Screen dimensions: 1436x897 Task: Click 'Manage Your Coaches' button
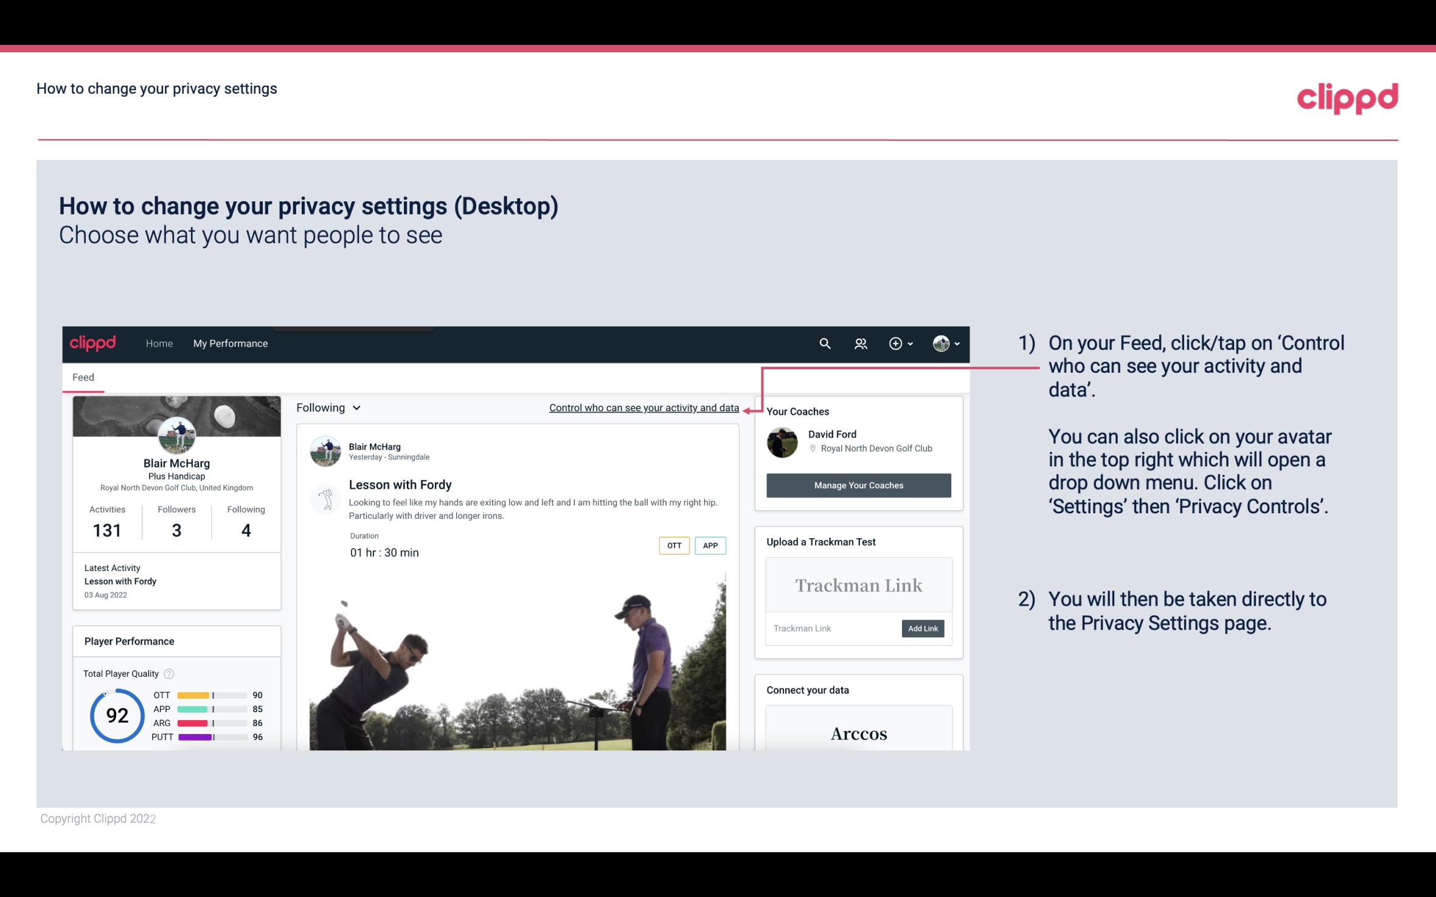(858, 485)
